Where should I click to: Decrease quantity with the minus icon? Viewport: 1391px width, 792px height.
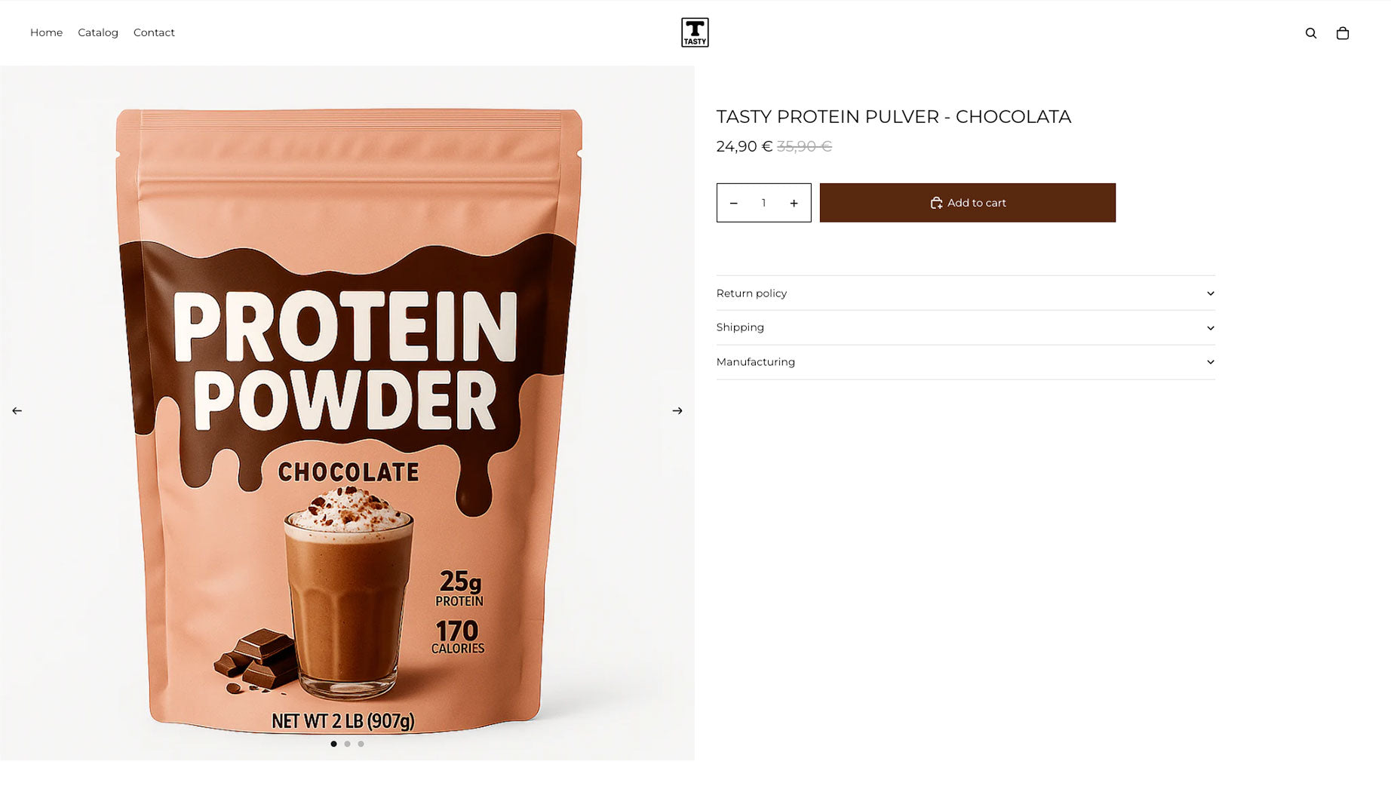pos(733,203)
